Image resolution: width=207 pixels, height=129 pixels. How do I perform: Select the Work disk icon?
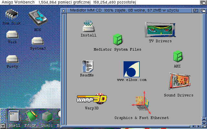click(x=12, y=35)
